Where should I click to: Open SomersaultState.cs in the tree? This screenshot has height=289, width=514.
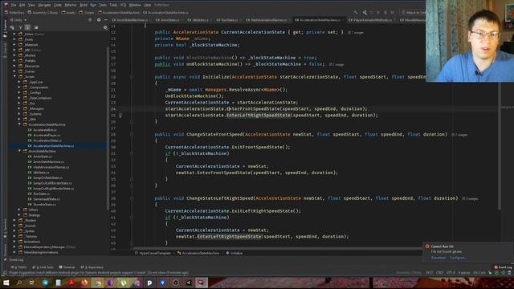tap(47, 199)
